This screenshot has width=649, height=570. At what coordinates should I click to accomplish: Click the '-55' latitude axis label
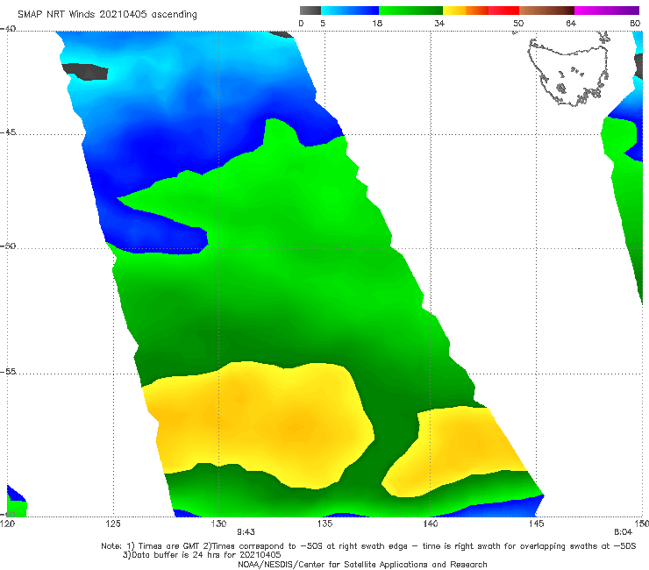(x=8, y=371)
